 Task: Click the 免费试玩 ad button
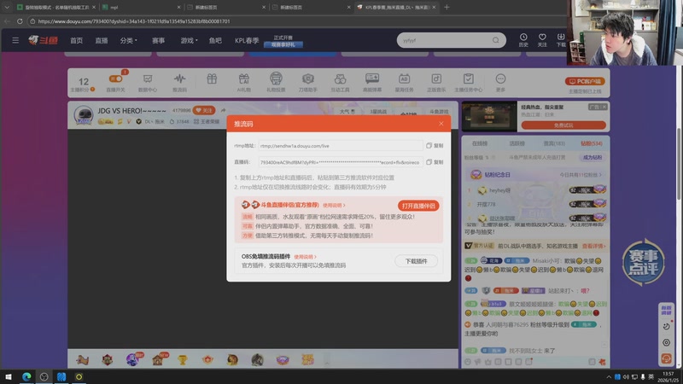563,125
